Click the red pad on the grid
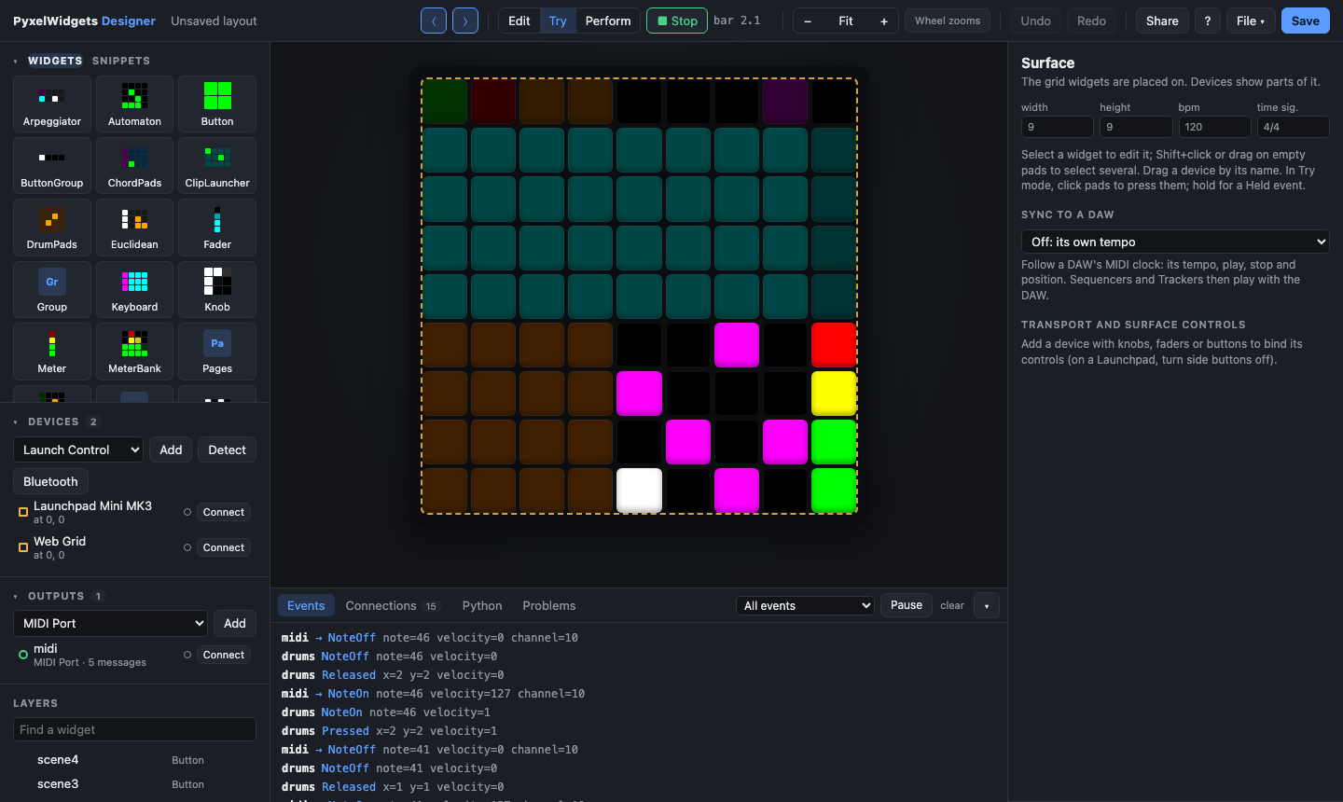Screen dimensions: 1343x802 pos(834,345)
